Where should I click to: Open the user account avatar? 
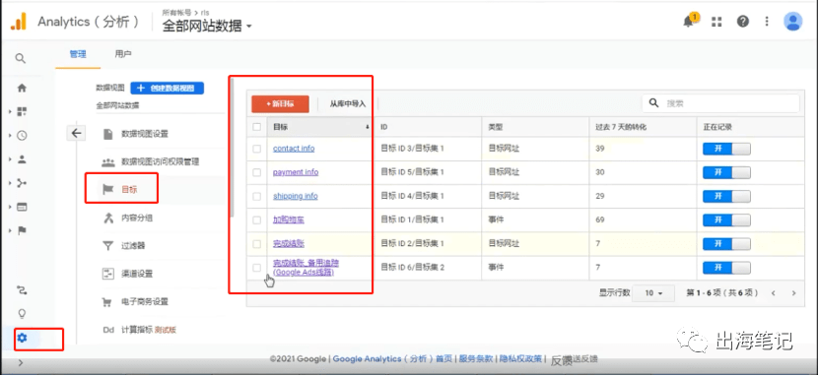coord(793,22)
